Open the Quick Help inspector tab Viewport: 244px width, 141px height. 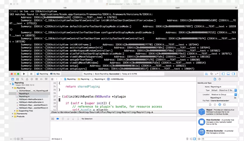(220, 79)
